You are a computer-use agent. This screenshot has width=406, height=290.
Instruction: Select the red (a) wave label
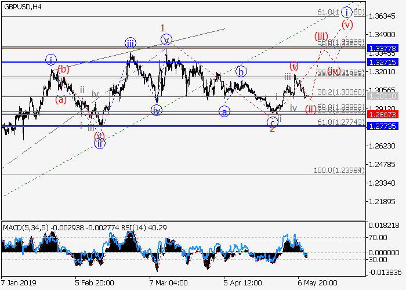pos(61,99)
